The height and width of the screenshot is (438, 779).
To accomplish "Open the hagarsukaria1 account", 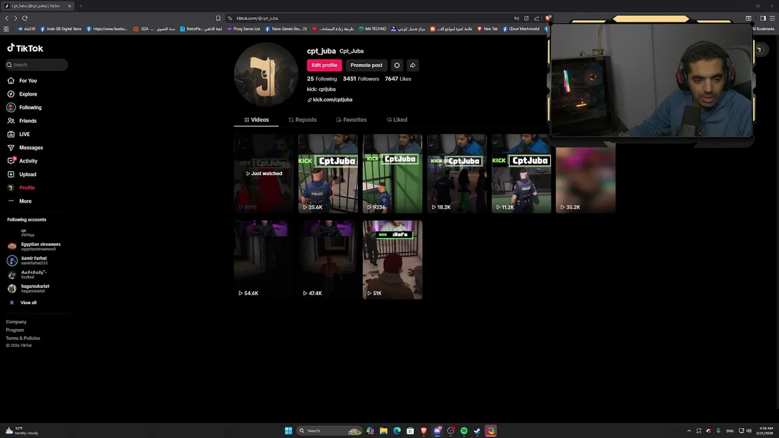I will [x=29, y=288].
